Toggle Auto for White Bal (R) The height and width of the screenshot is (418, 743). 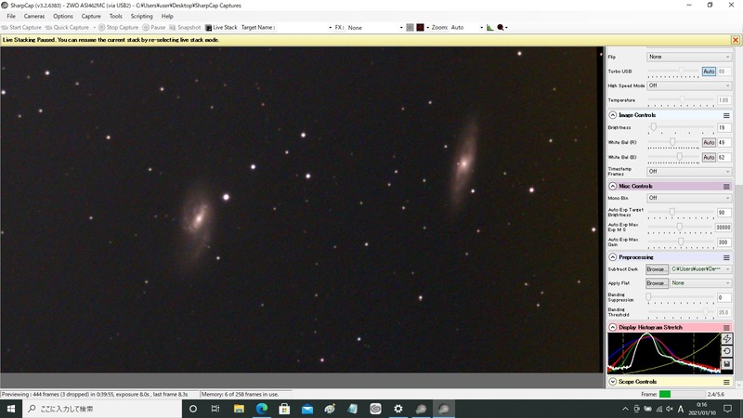pos(709,143)
